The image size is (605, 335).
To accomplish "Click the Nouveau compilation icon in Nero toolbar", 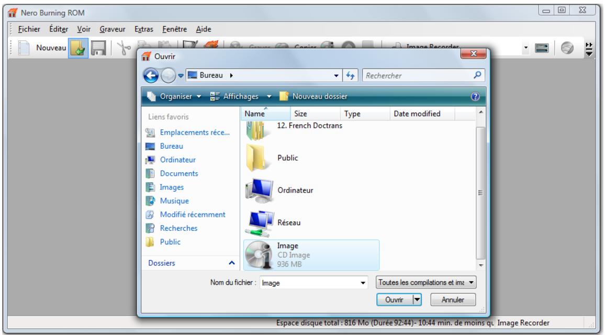I will click(24, 48).
